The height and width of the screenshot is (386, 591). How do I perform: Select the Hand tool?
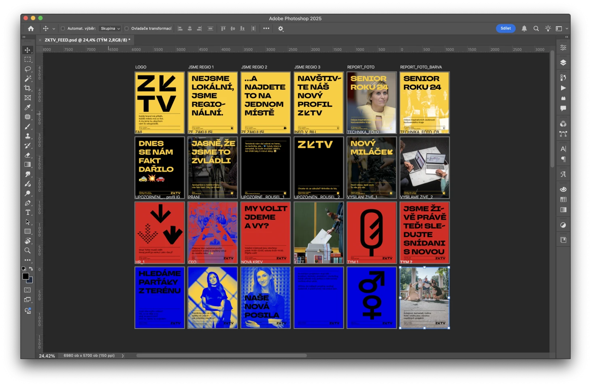[28, 241]
